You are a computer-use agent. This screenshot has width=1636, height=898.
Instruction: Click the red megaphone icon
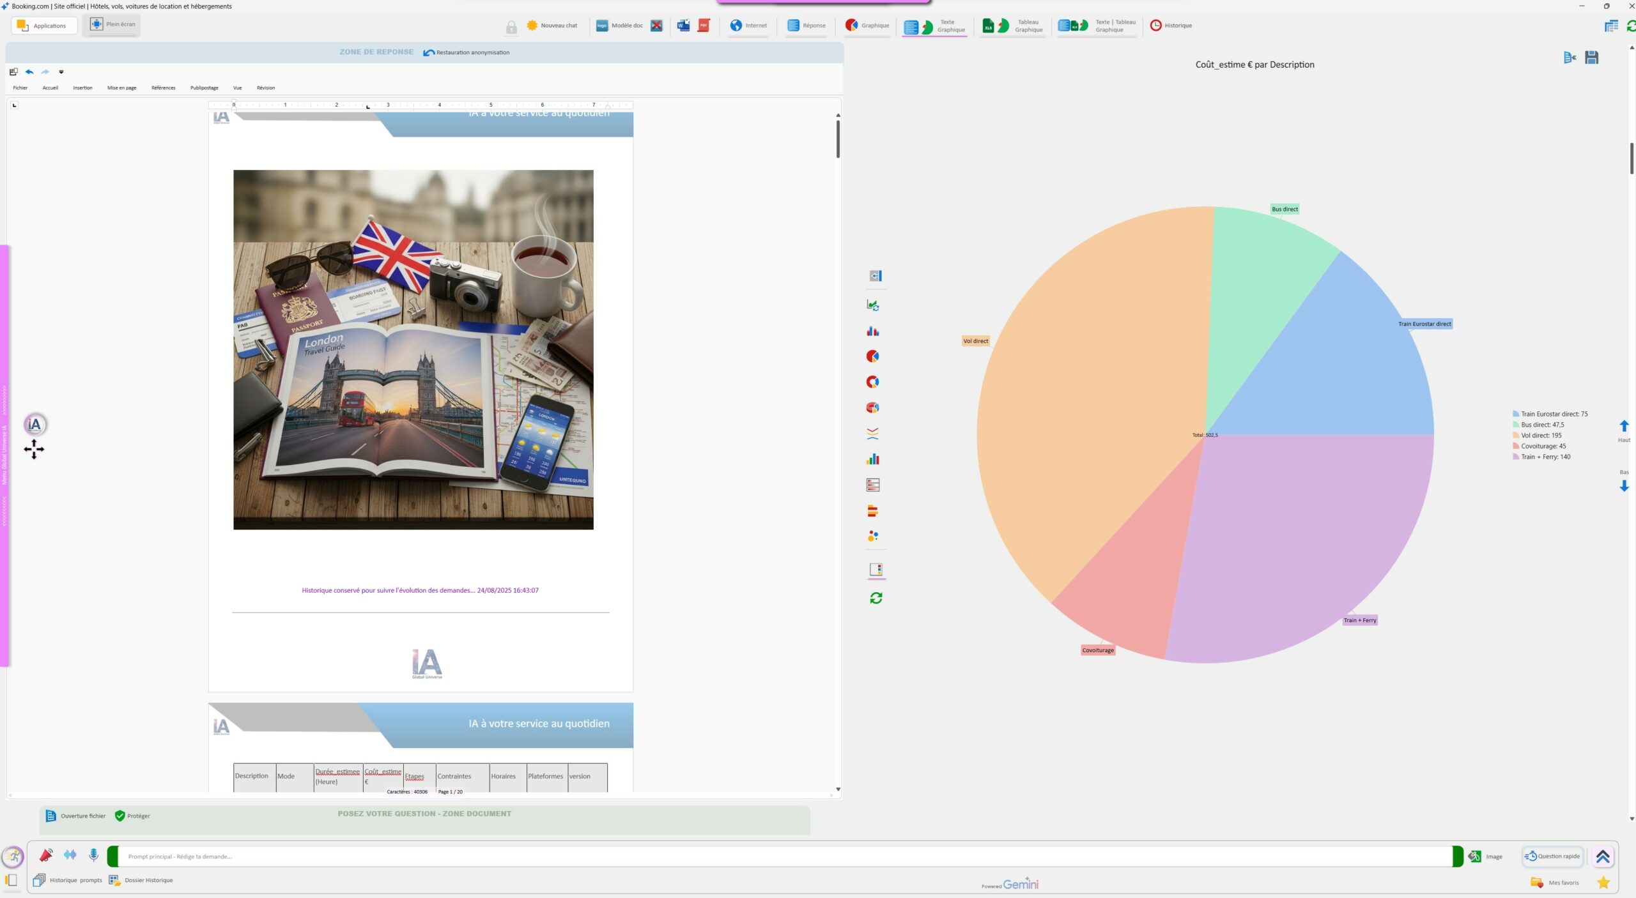click(x=46, y=855)
